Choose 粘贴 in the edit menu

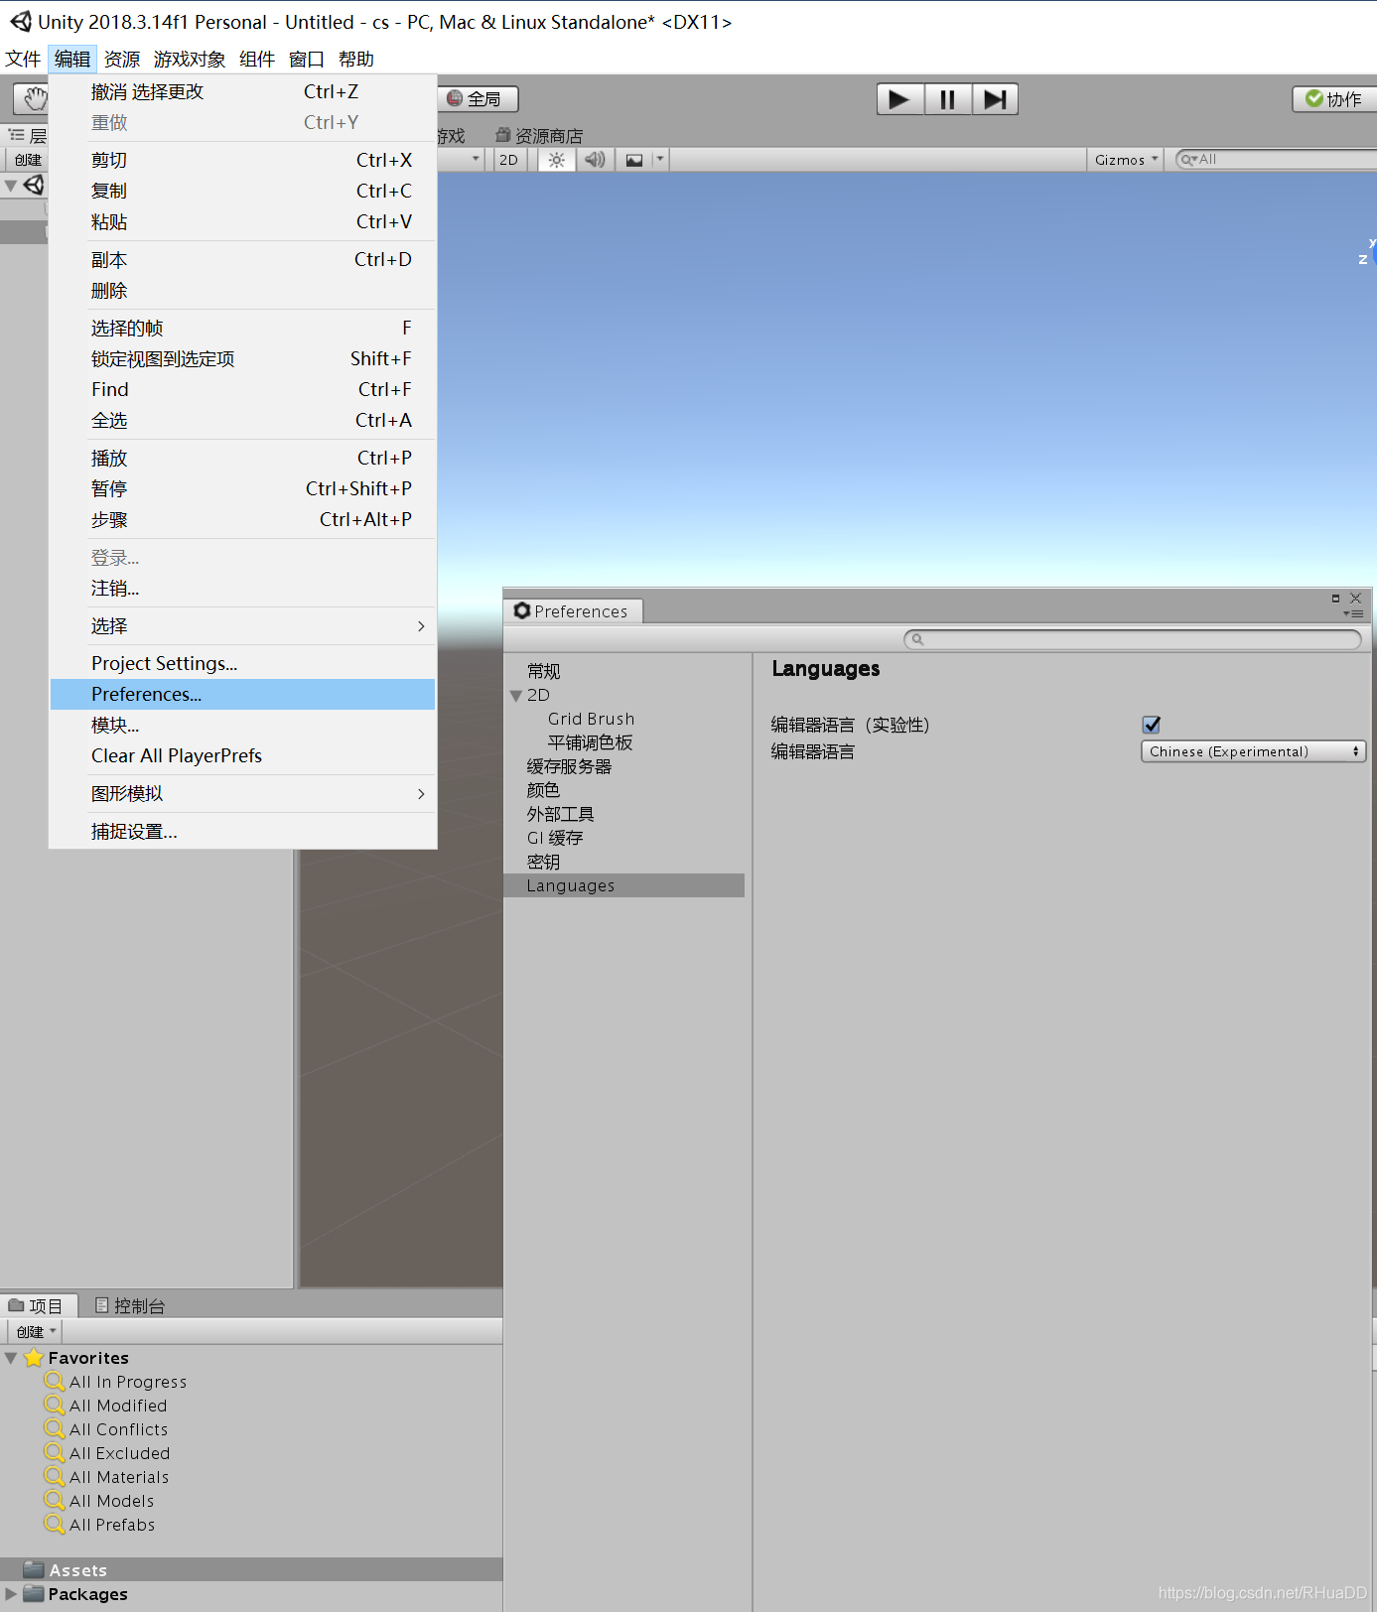(x=242, y=222)
